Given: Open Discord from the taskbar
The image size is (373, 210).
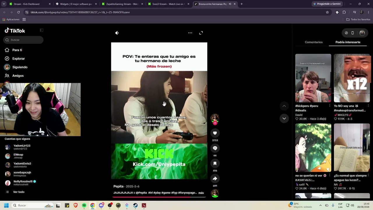Looking at the screenshot, I should [x=101, y=205].
